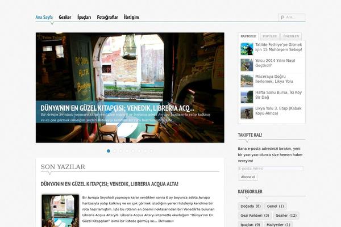Open the Gezi Rehberi (3) category

point(255,216)
